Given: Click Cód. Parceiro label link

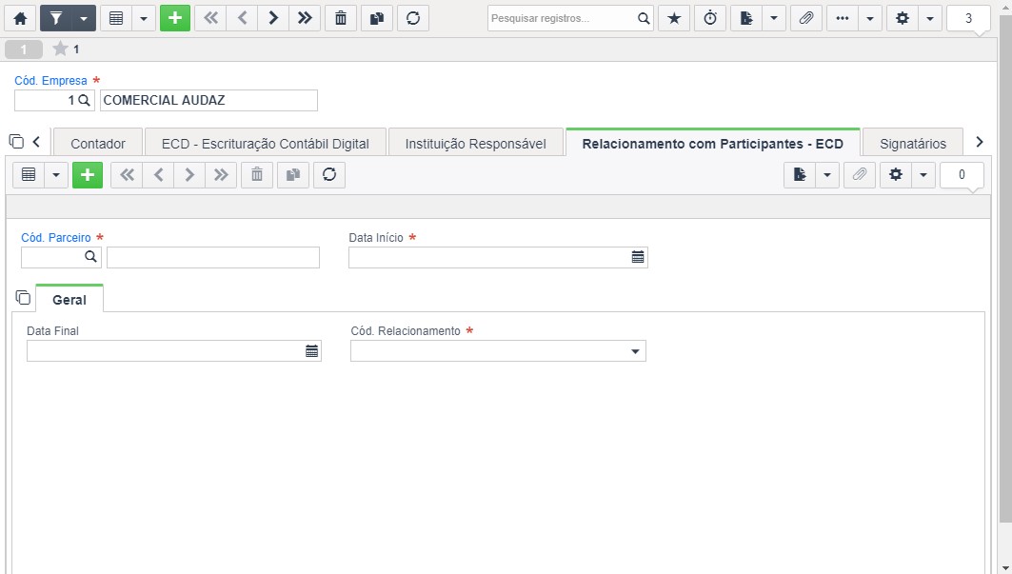Looking at the screenshot, I should tap(56, 238).
